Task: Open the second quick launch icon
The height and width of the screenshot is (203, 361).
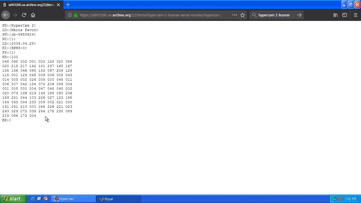Action: pos(39,199)
